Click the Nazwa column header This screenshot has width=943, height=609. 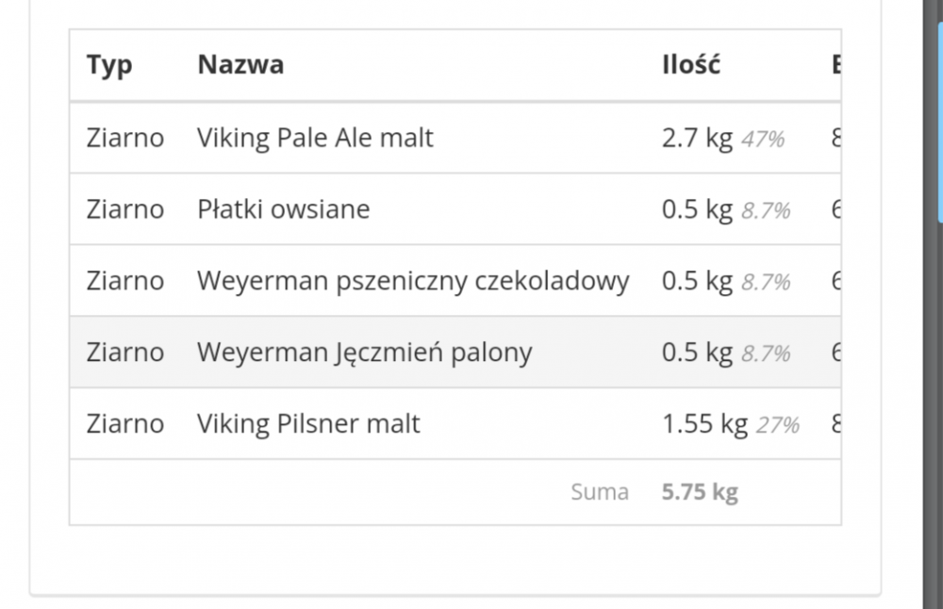(x=240, y=65)
